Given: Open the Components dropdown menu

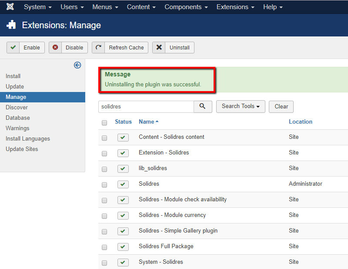Looking at the screenshot, I should [186, 7].
